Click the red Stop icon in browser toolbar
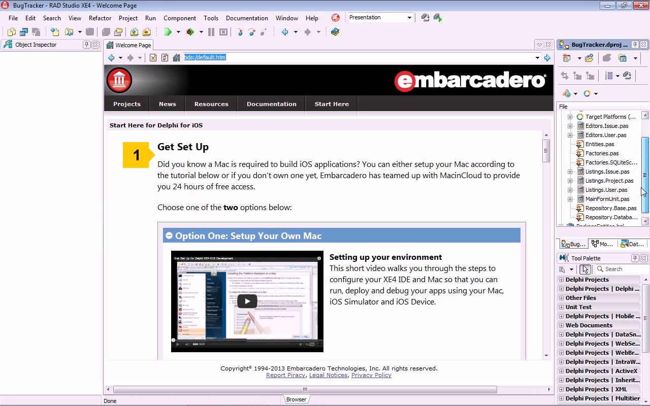 (153, 58)
